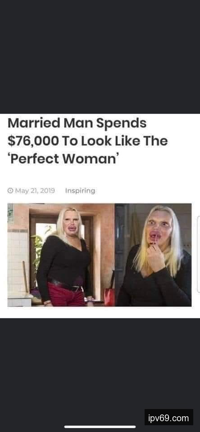Click the clock icon beside the date

pyautogui.click(x=10, y=190)
